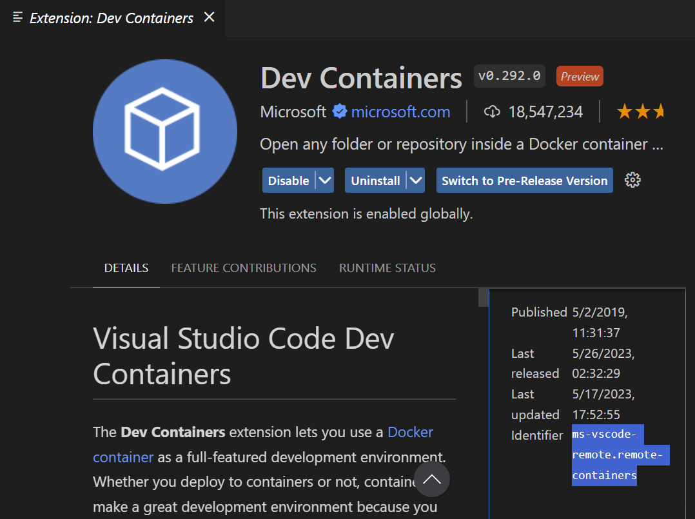Open the Runtime Status tab
Image resolution: width=695 pixels, height=519 pixels.
tap(387, 268)
